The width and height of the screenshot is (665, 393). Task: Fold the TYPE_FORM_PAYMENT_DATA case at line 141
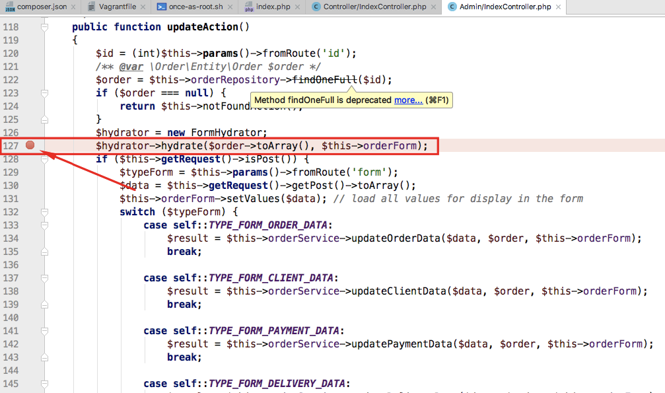(44, 331)
